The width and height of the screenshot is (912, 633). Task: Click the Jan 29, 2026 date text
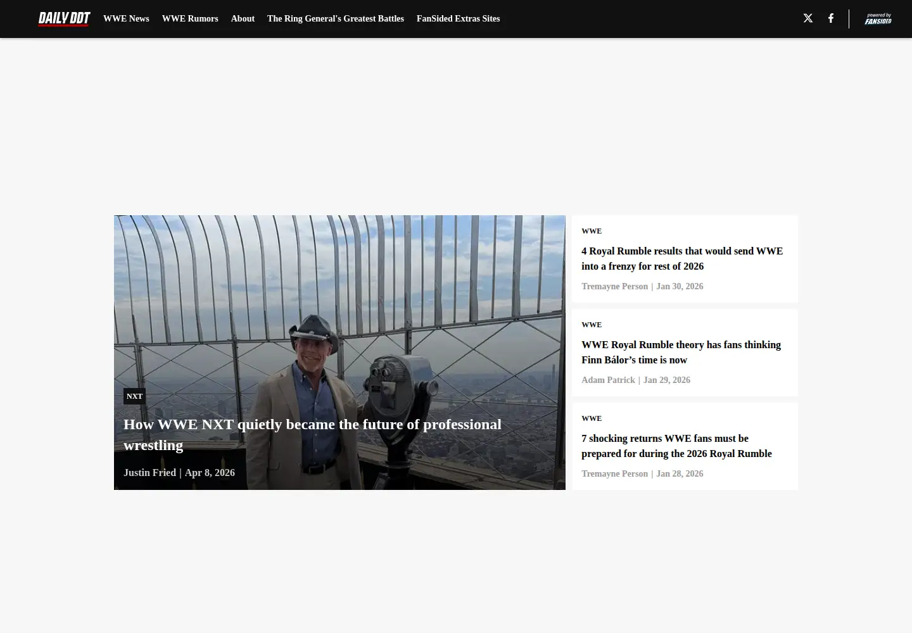[667, 380]
